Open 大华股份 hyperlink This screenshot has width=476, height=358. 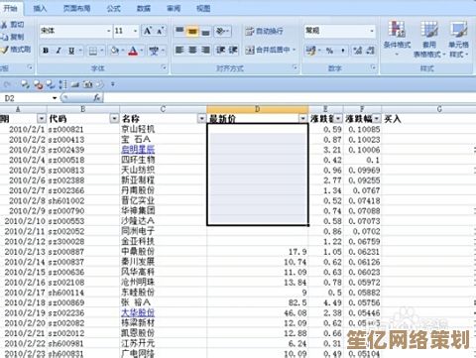(138, 312)
